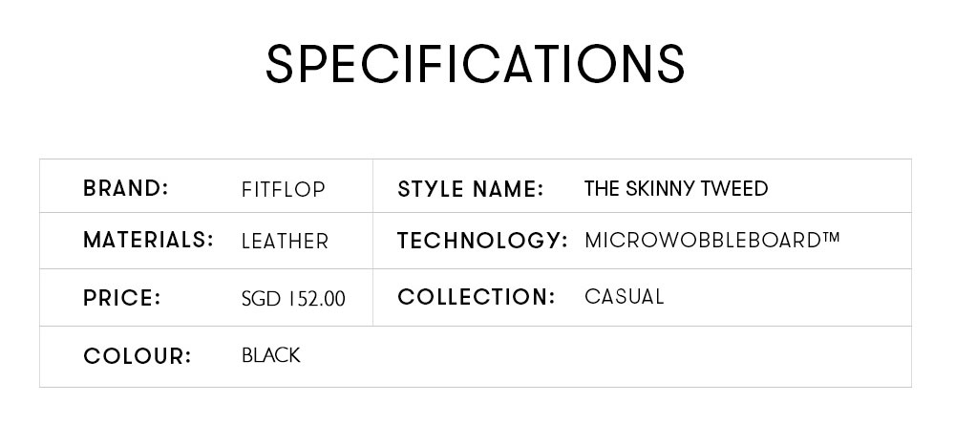Click the FITFLOP brand value
The height and width of the screenshot is (424, 955).
(x=284, y=189)
